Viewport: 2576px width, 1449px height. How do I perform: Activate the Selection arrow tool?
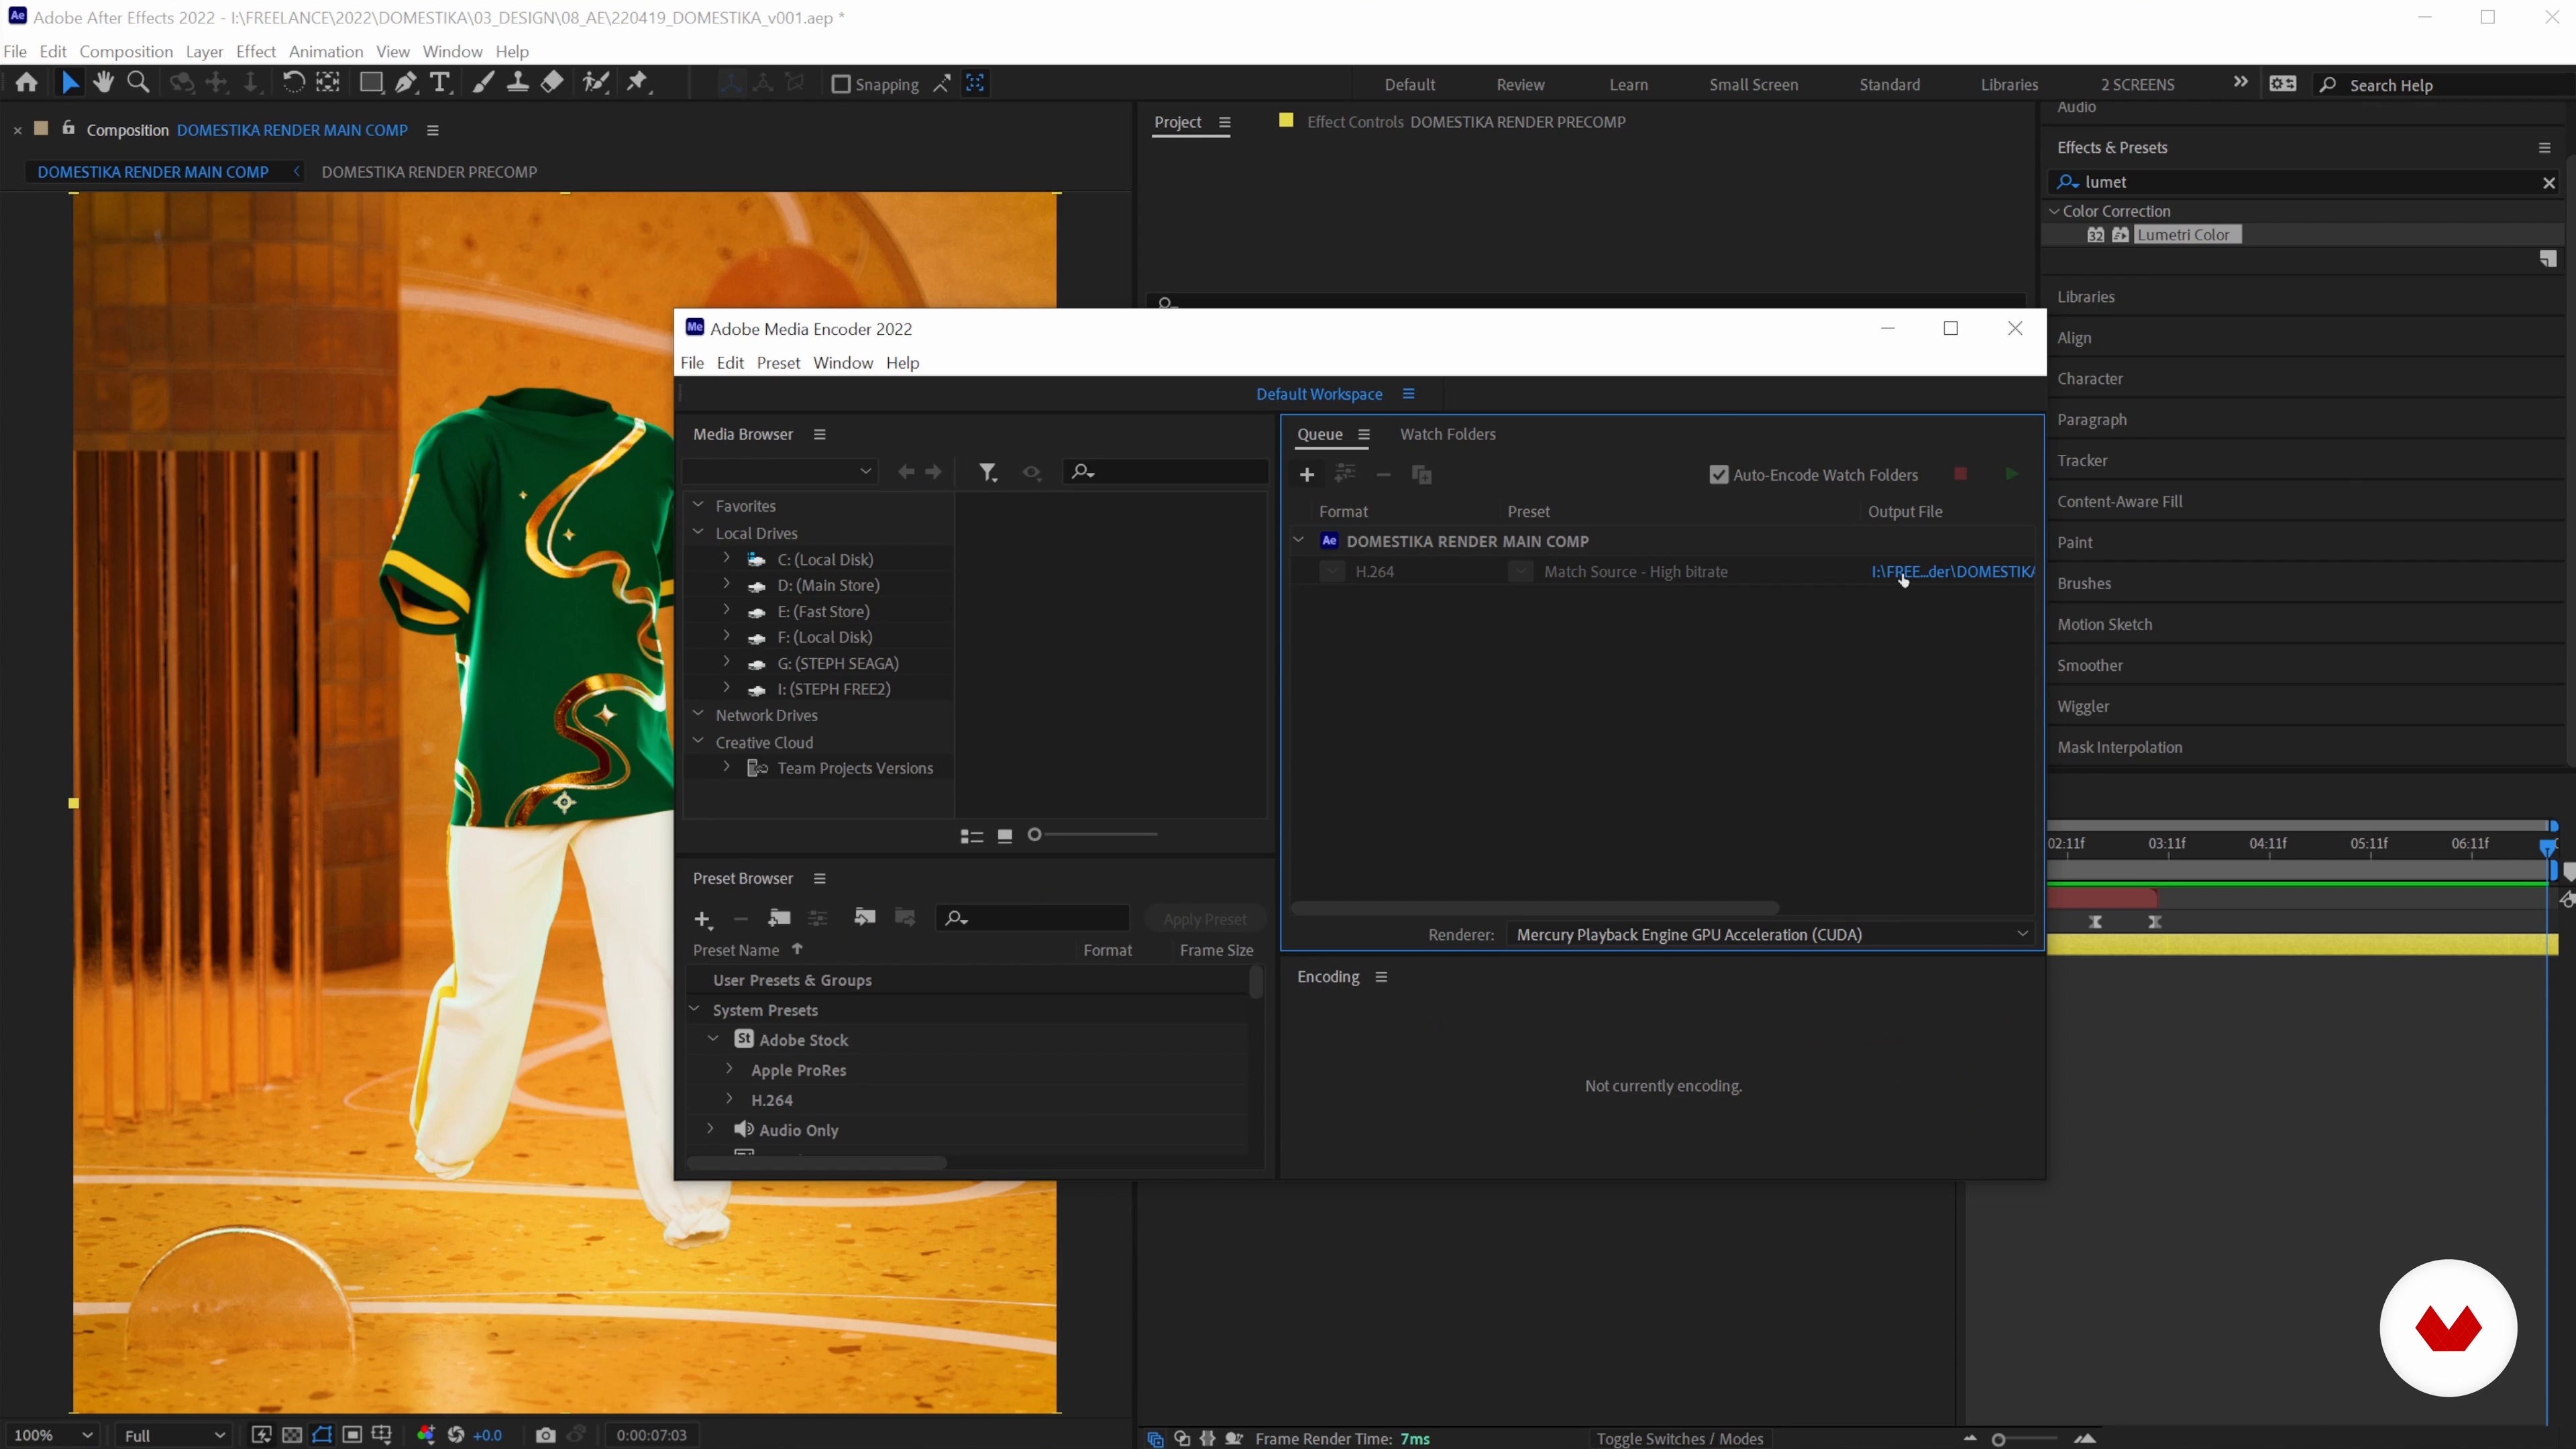point(70,84)
